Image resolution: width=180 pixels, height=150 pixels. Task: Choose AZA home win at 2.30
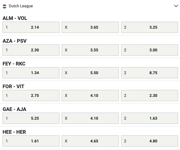(x=31, y=50)
